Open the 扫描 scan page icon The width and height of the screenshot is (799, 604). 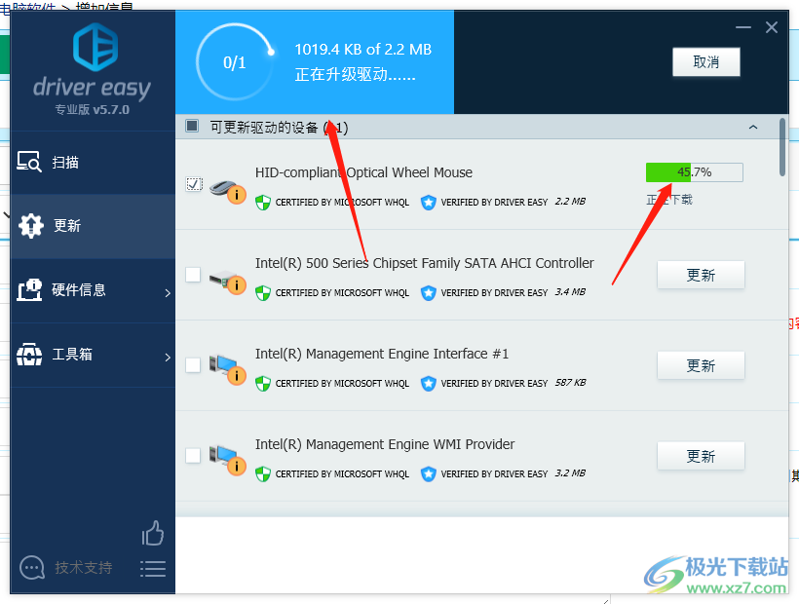tap(29, 162)
